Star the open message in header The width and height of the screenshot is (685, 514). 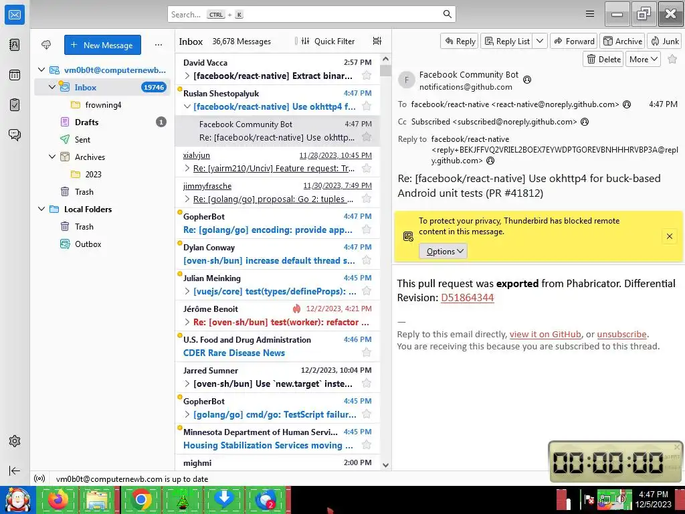673,59
